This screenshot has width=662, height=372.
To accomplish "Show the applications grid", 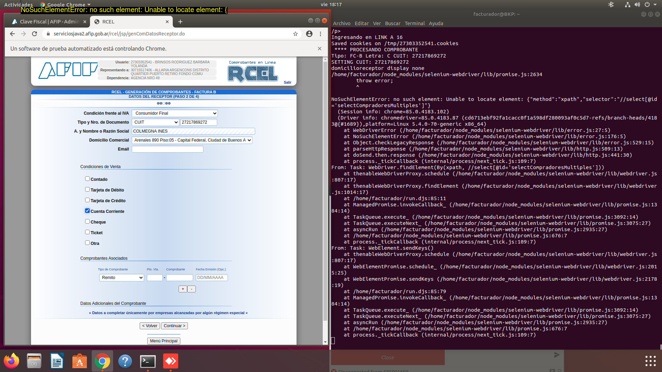I will (650, 361).
